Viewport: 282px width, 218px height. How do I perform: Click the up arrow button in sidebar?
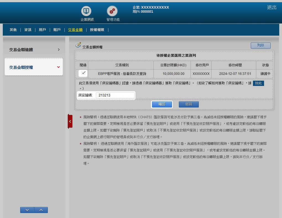pyautogui.click(x=41, y=210)
